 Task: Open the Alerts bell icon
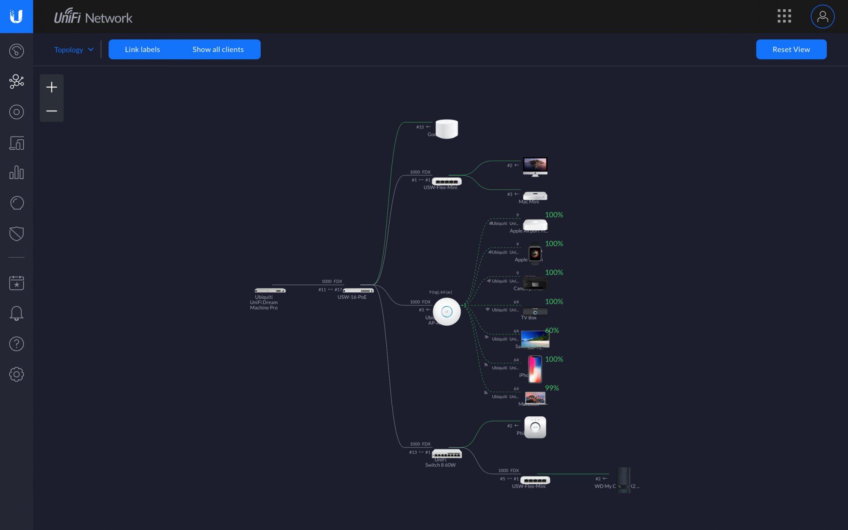click(x=17, y=313)
